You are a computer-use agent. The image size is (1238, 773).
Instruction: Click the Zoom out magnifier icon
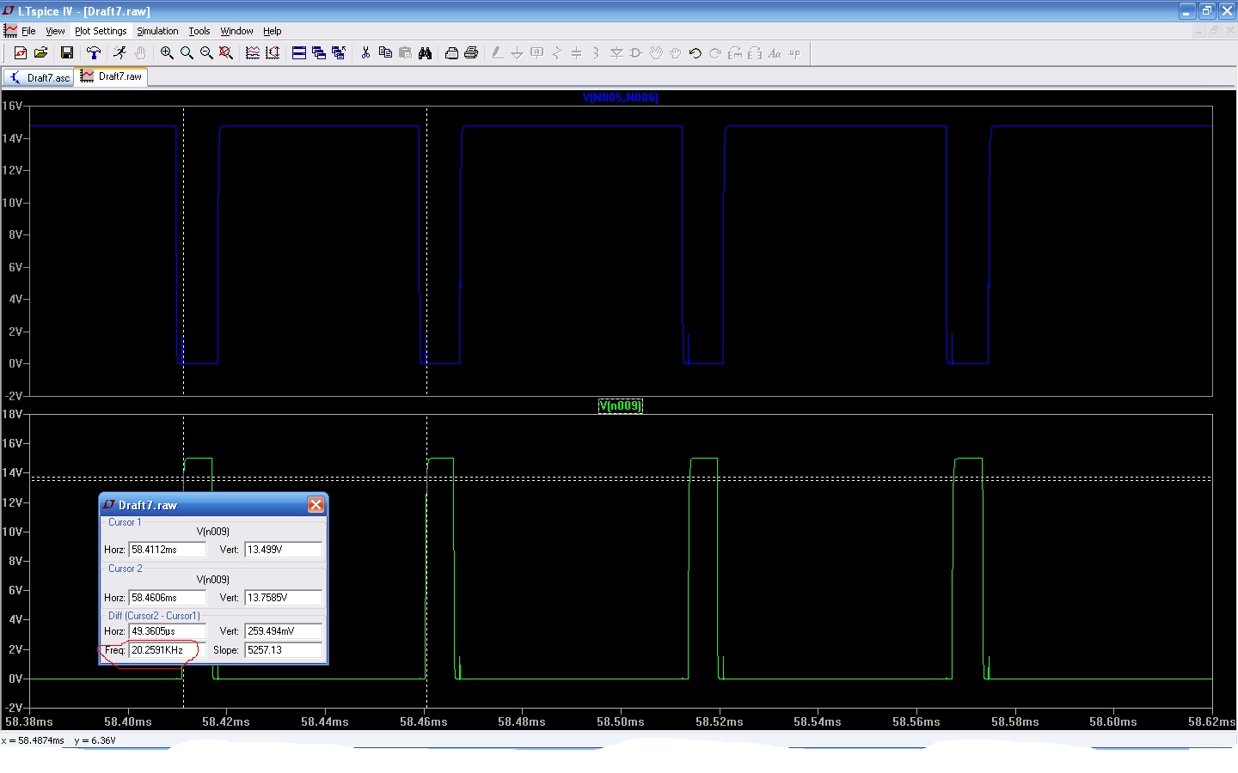pos(206,53)
